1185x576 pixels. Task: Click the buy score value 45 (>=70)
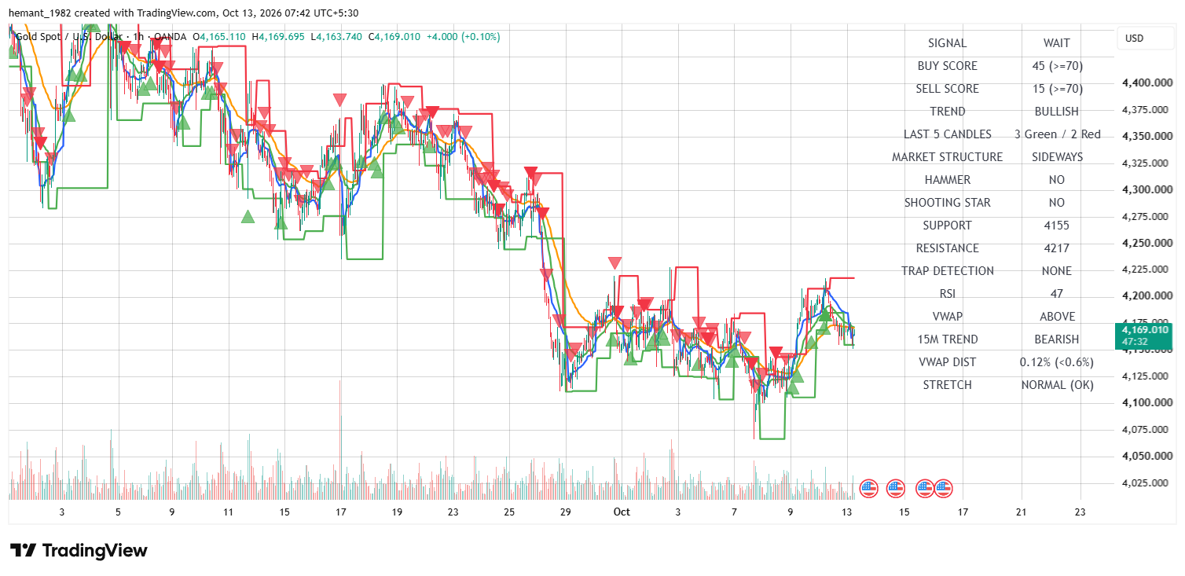1057,66
